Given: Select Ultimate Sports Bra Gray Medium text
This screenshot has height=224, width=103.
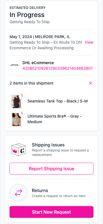Looking at the screenshot, I should pyautogui.click(x=54, y=119).
